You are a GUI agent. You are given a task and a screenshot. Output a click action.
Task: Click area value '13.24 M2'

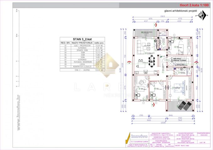click(x=99, y=46)
